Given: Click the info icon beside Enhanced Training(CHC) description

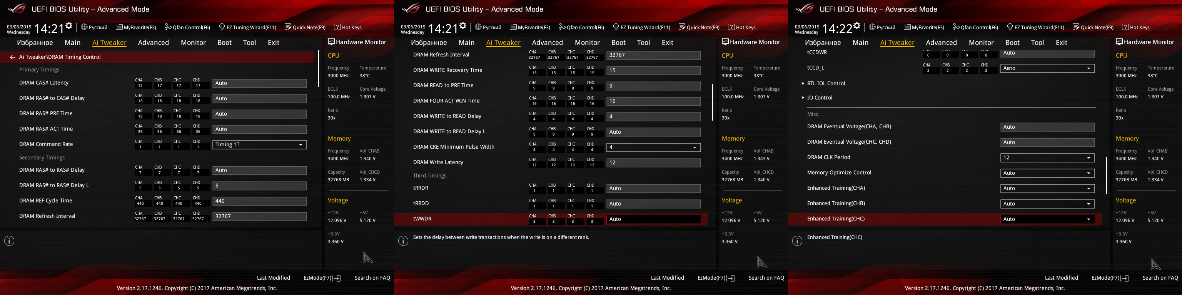Looking at the screenshot, I should click(798, 241).
